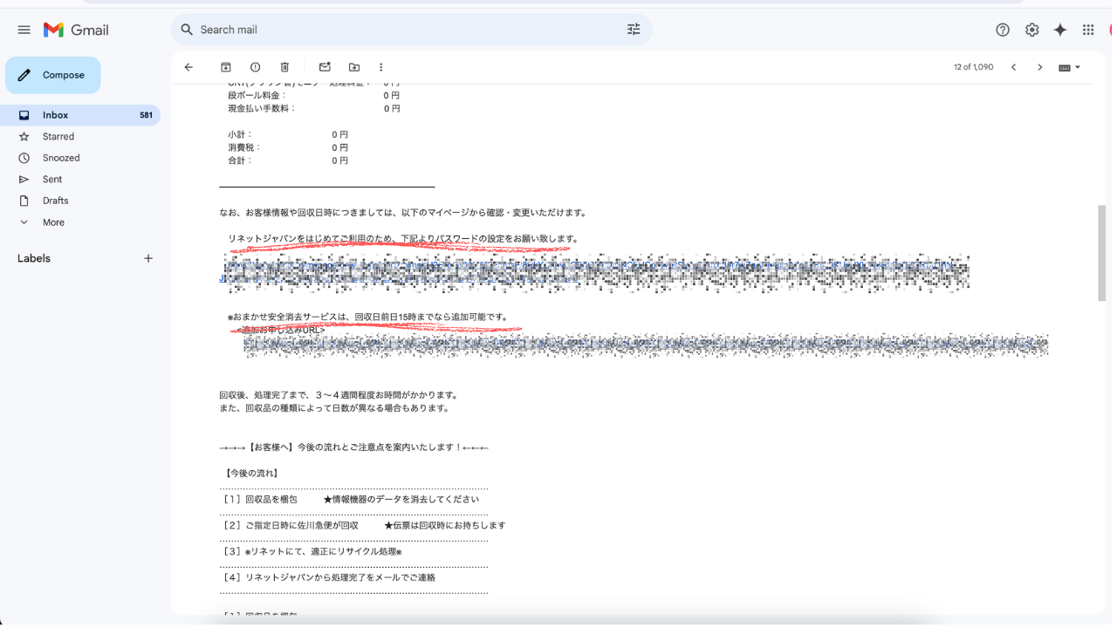The height and width of the screenshot is (628, 1117).
Task: Click the Gmail logo
Action: [x=76, y=30]
